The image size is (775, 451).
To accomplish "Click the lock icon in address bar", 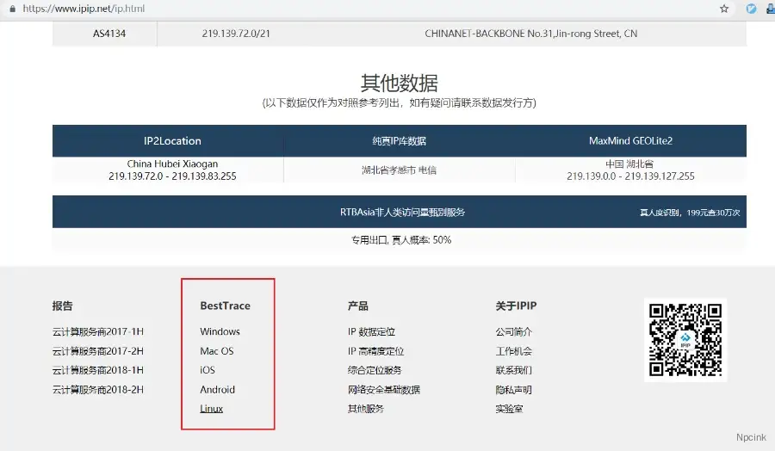I will pos(12,9).
